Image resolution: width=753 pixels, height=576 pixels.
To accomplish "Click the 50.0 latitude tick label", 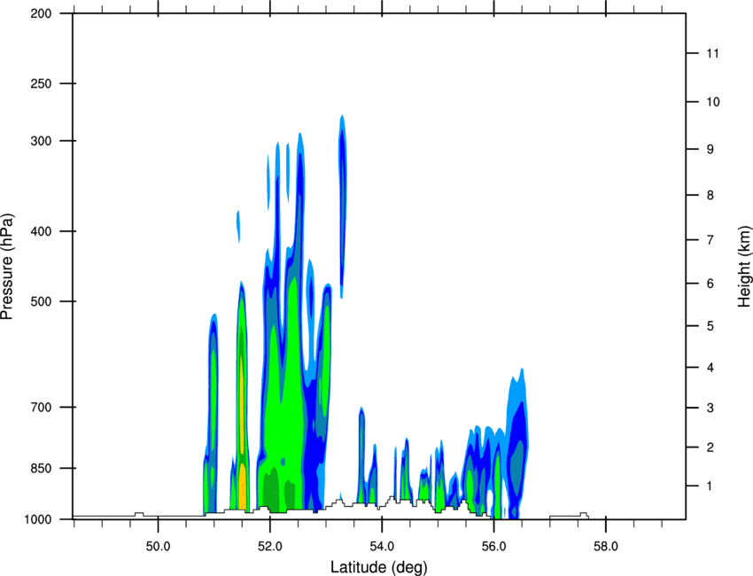I will [158, 547].
